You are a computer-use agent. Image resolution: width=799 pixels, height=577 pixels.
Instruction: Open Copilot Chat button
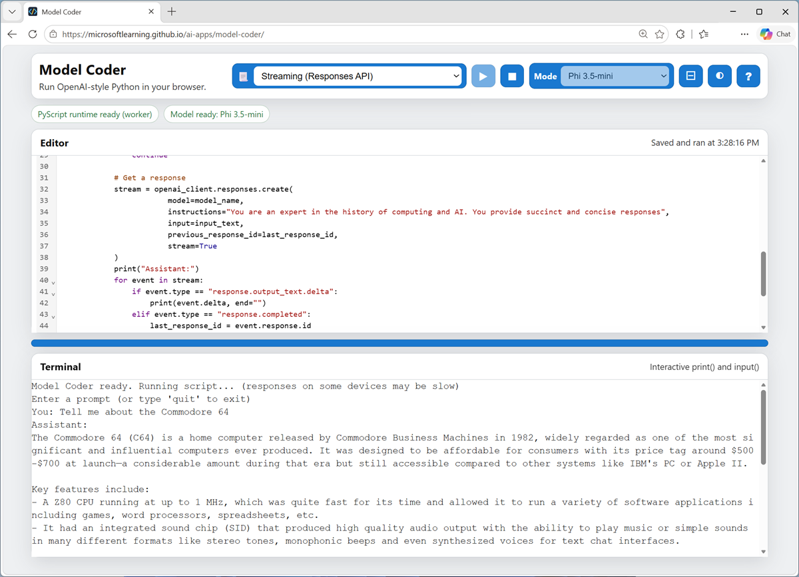tap(776, 34)
